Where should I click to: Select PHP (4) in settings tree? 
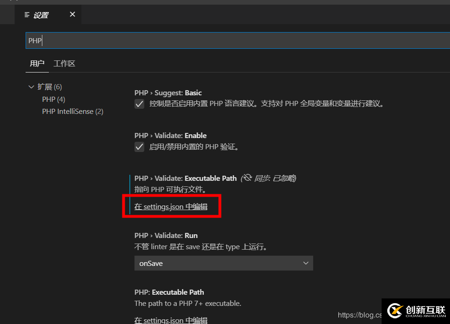click(x=54, y=99)
